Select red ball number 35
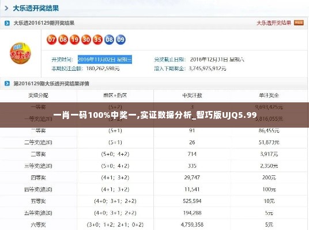Image resolution: width=309 pixels, height=230 pixels. (97, 40)
